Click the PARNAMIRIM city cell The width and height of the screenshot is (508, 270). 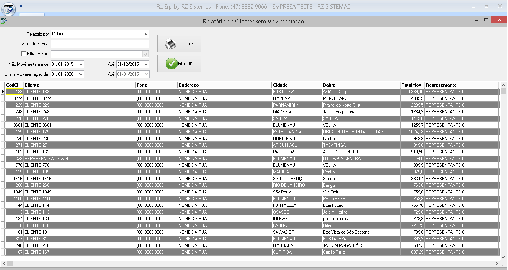tap(297, 105)
